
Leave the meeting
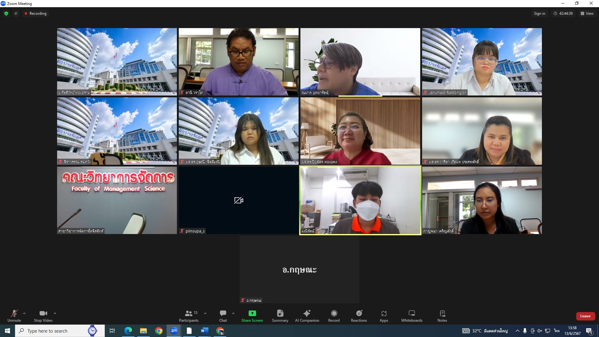585,316
